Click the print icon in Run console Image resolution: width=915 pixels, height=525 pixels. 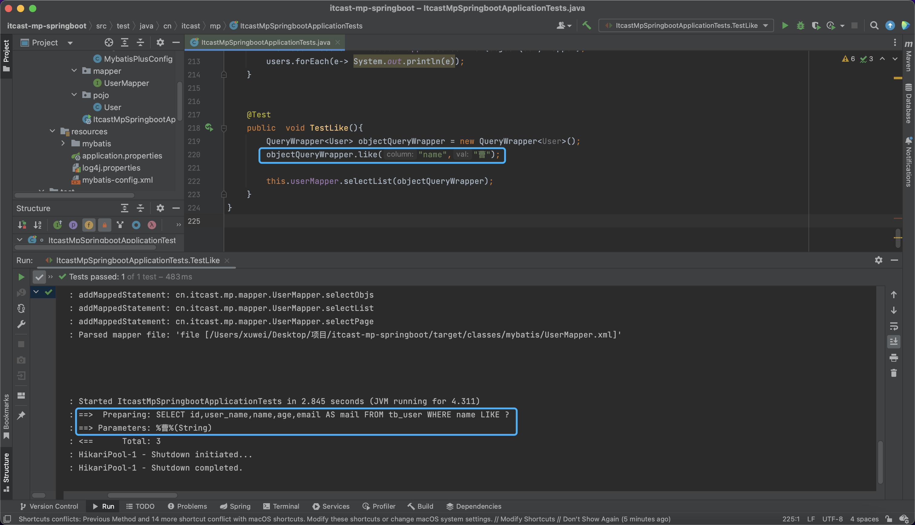pyautogui.click(x=893, y=358)
